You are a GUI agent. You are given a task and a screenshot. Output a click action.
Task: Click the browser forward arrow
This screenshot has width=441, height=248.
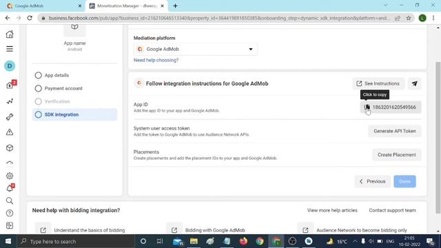19,18
